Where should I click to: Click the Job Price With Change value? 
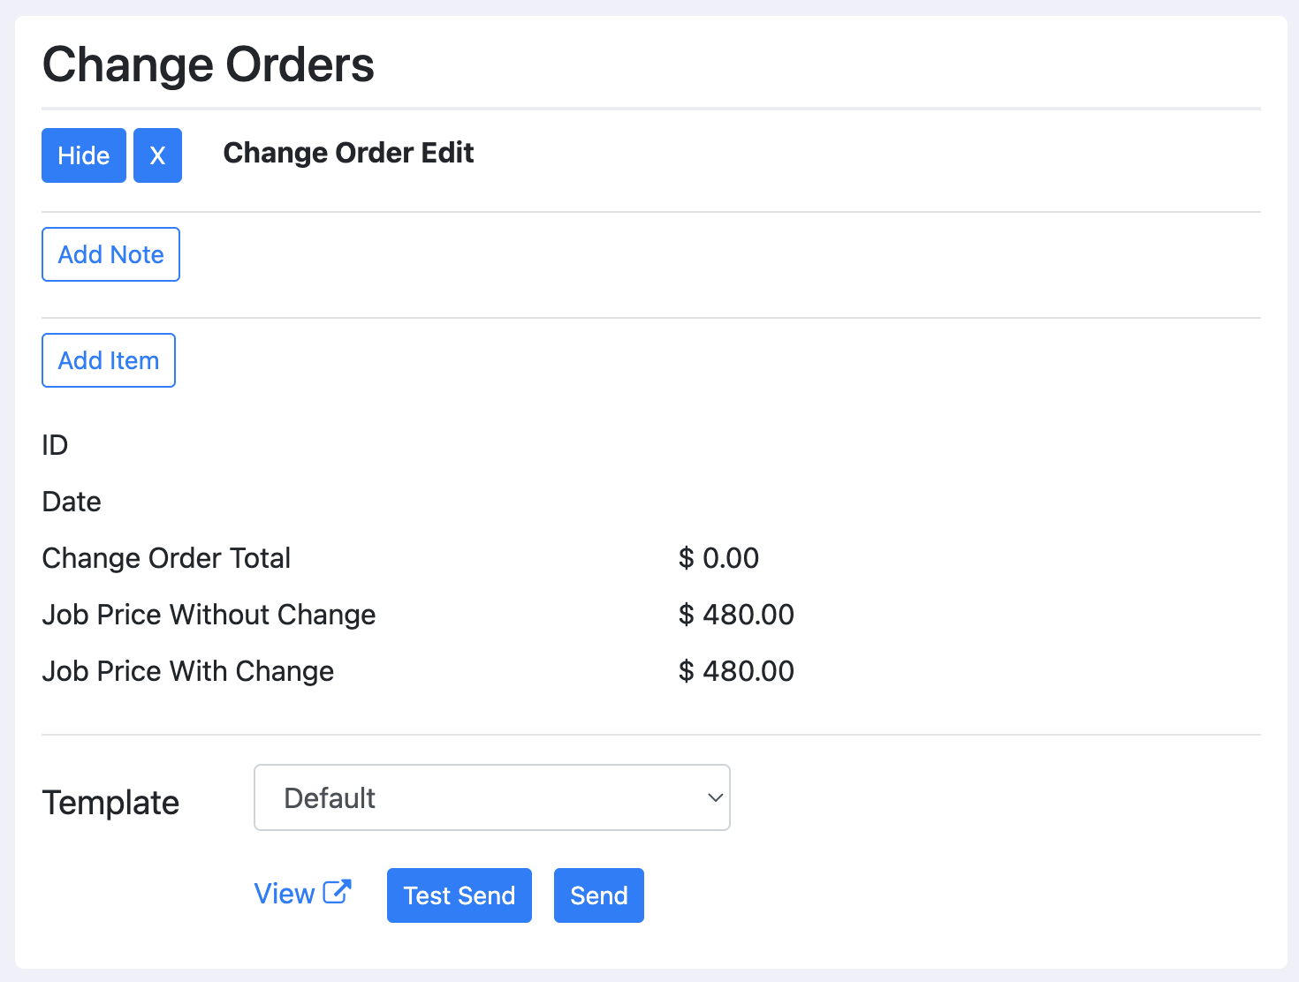[x=736, y=670]
